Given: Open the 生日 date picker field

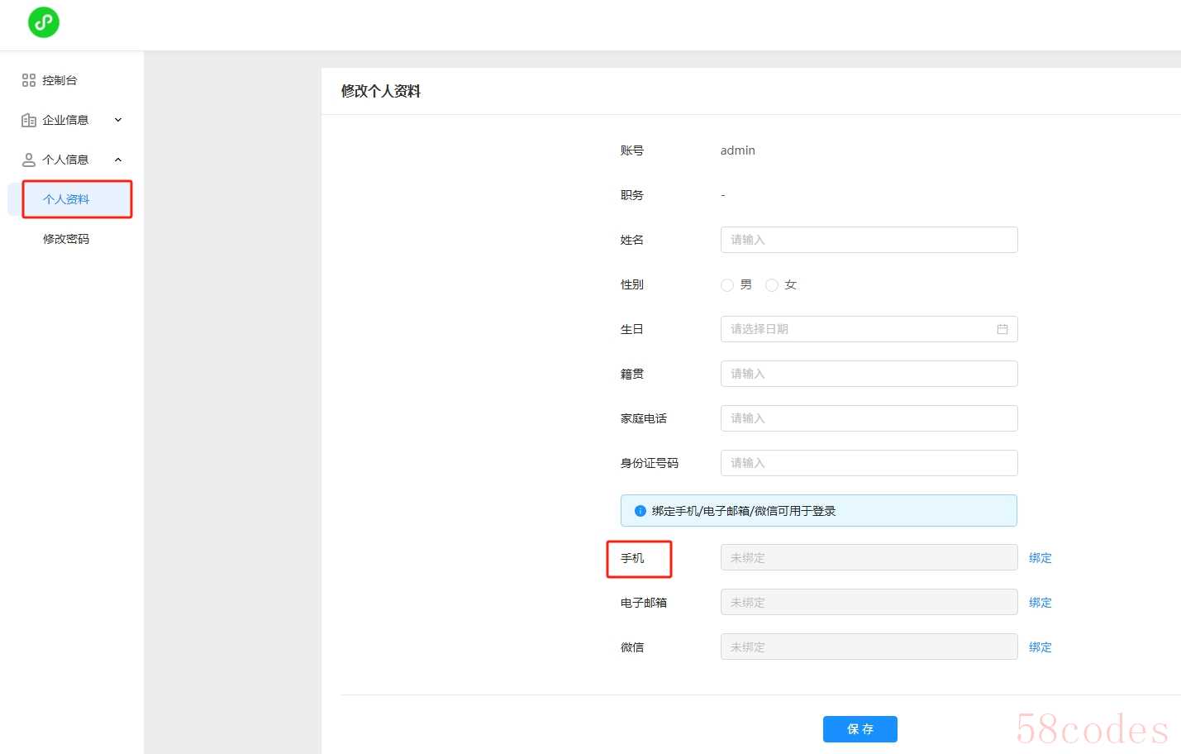Looking at the screenshot, I should (x=869, y=329).
